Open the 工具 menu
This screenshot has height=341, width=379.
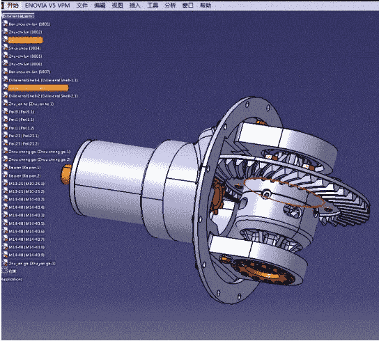153,6
